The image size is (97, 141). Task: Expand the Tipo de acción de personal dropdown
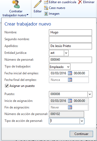(82, 121)
